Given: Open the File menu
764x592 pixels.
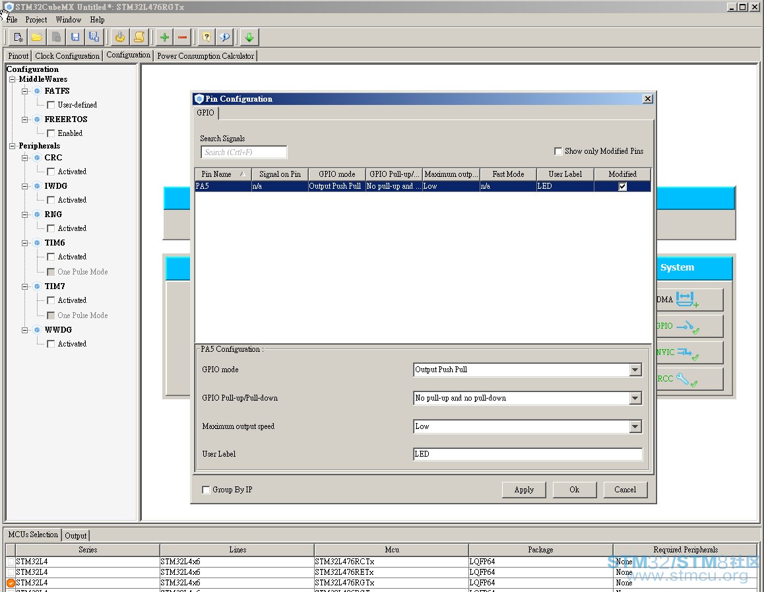Looking at the screenshot, I should click(x=12, y=20).
